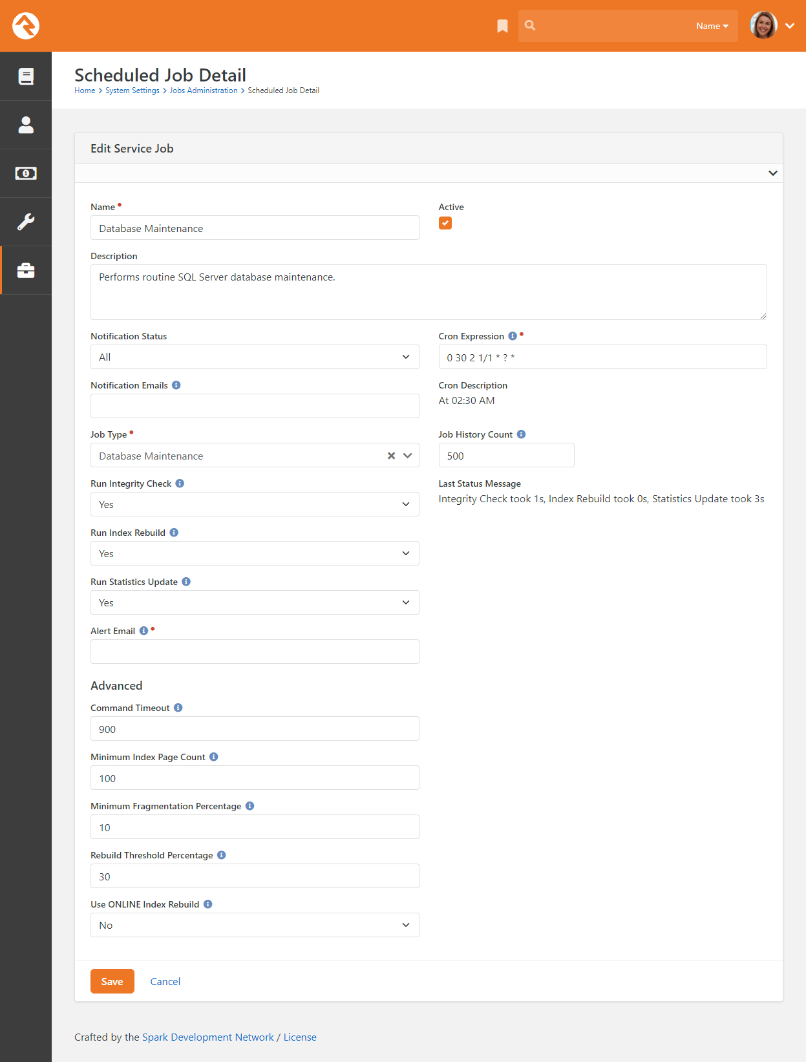Open the Name search filter dropdown
The width and height of the screenshot is (806, 1062).
coord(712,26)
